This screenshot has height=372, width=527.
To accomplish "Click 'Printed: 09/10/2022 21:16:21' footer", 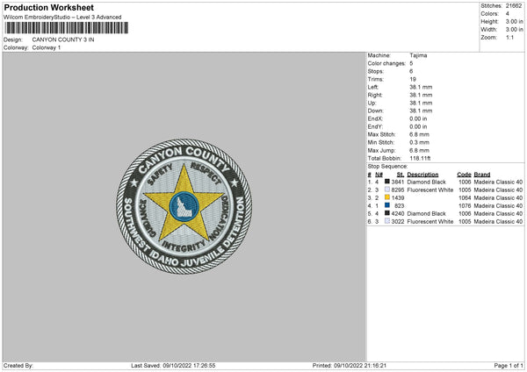I will pos(350,366).
